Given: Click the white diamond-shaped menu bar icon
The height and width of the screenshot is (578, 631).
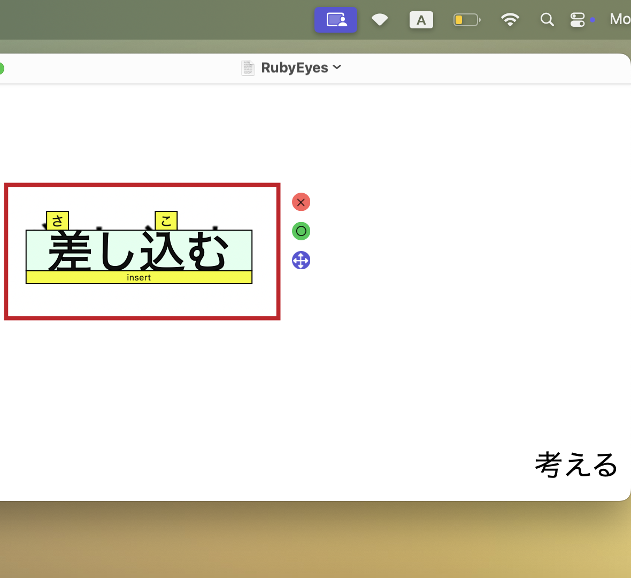Looking at the screenshot, I should (x=380, y=20).
